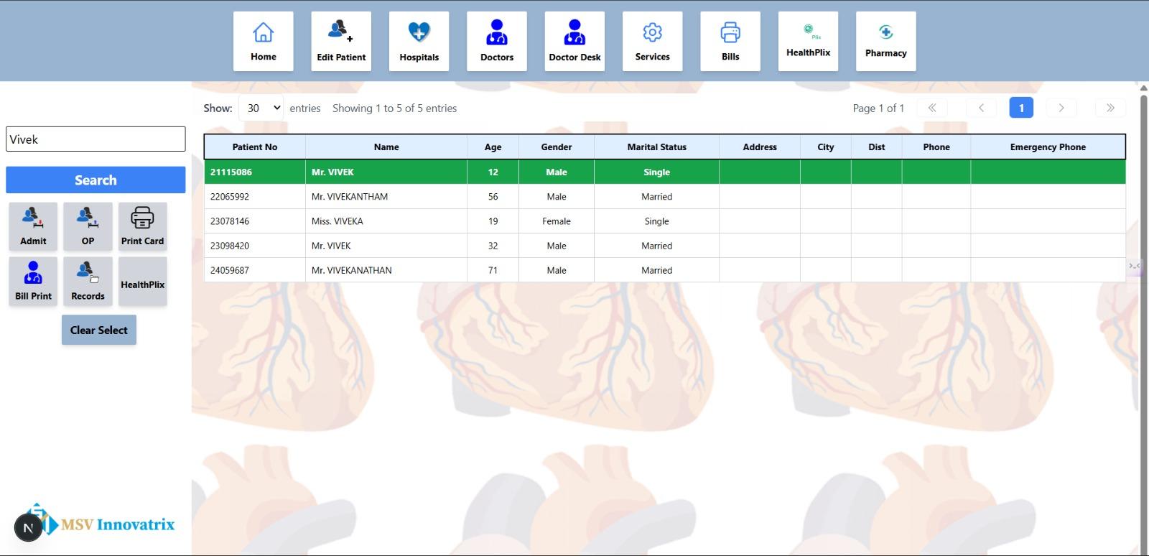
Task: Click the 'Page 1 of 1' label
Action: coord(878,108)
